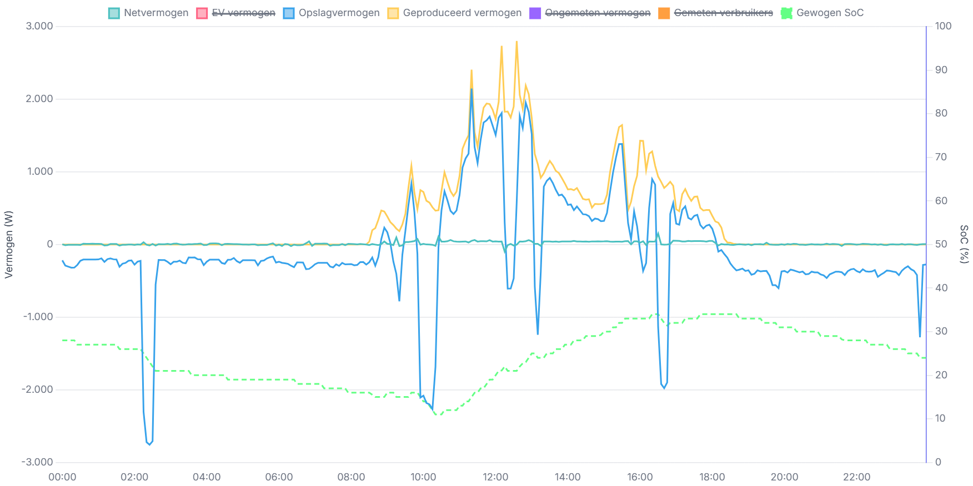The width and height of the screenshot is (973, 486).
Task: Click the green Gewogen SoC swatch
Action: pos(786,13)
